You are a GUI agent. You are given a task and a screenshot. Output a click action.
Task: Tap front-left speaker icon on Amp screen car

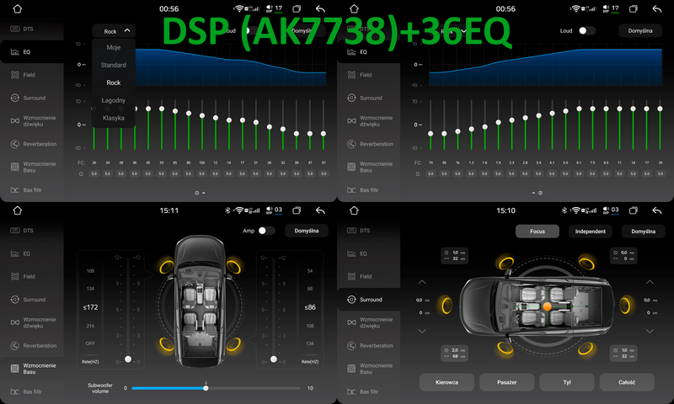point(166,266)
